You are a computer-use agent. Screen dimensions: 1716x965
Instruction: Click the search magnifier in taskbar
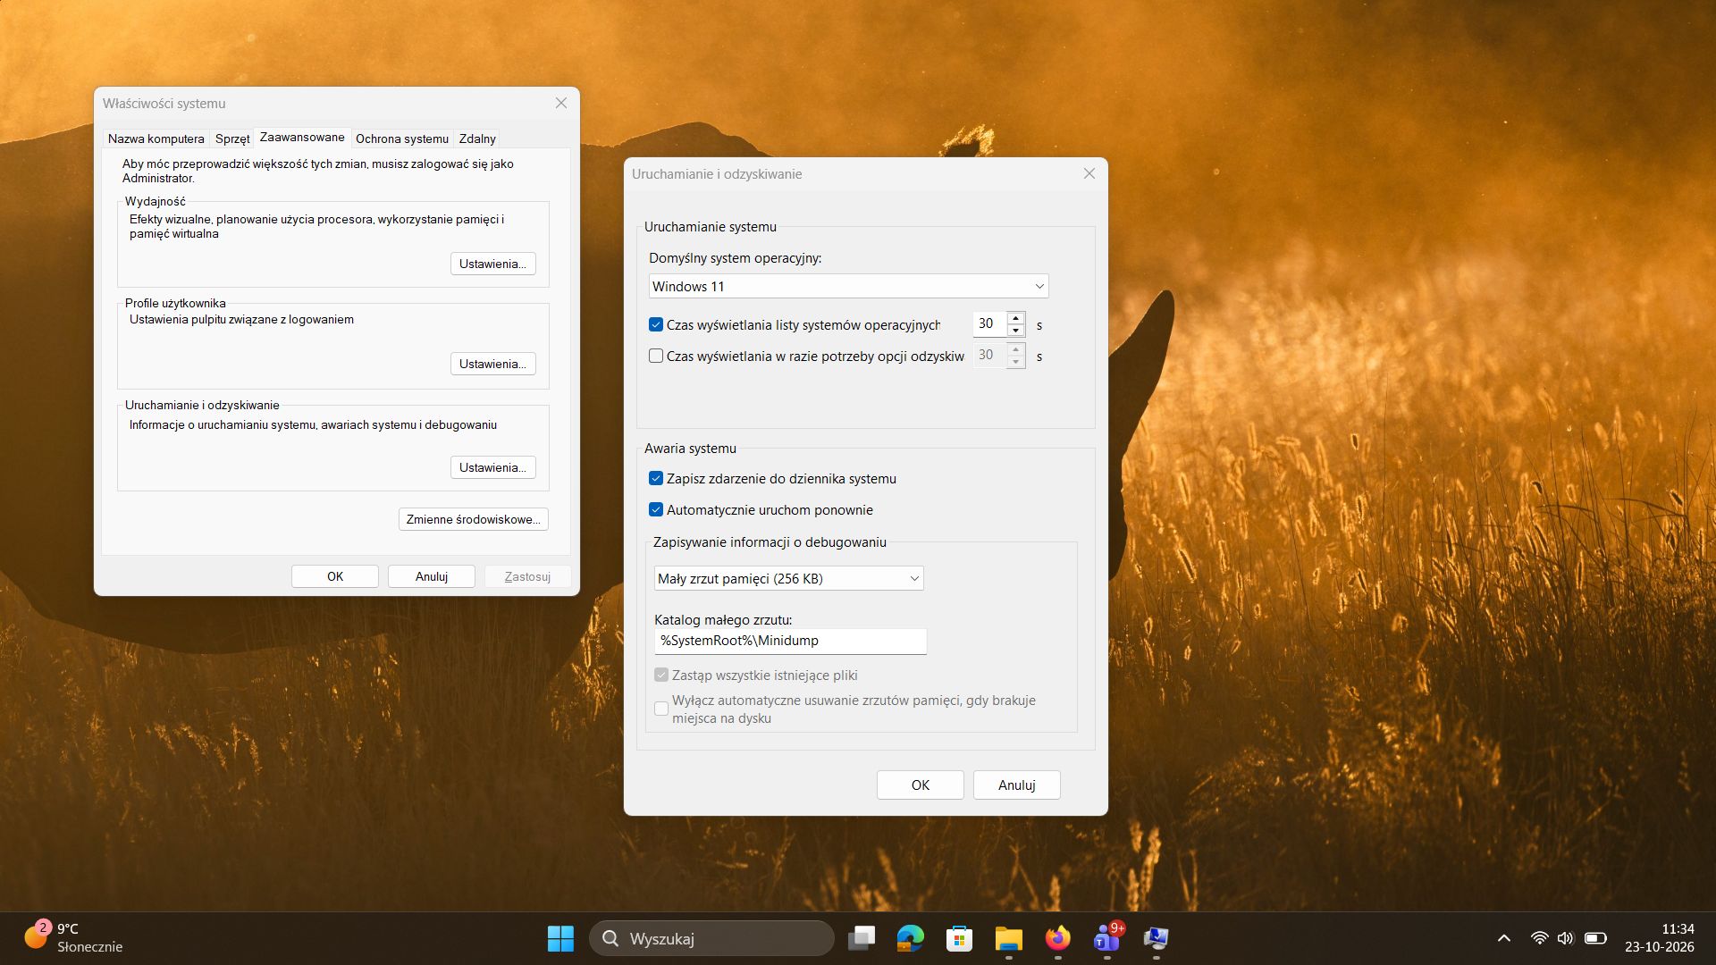tap(610, 938)
